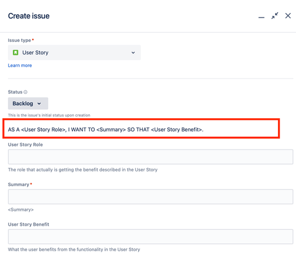Click the Create issue heading
Viewport: 296px width, 254px height.
[x=29, y=16]
